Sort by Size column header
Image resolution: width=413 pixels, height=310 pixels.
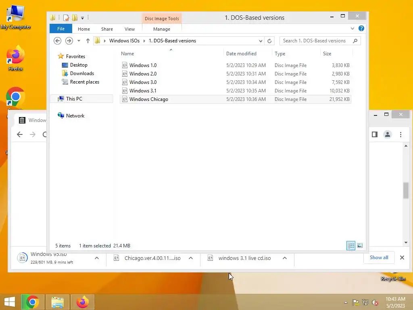(x=327, y=54)
